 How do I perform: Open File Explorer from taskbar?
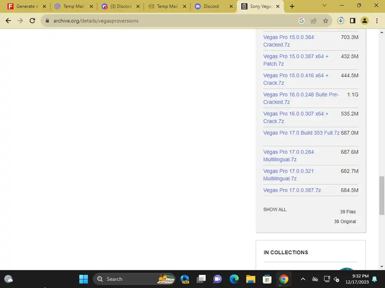point(251,279)
